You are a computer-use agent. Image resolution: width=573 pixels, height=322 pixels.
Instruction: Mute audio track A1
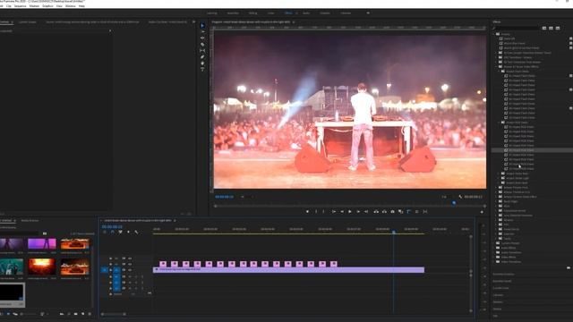[x=130, y=276]
